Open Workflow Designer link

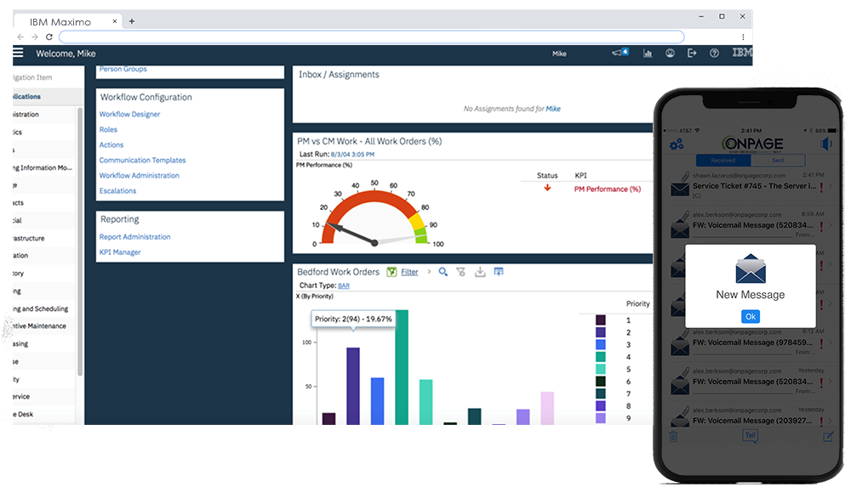point(129,115)
